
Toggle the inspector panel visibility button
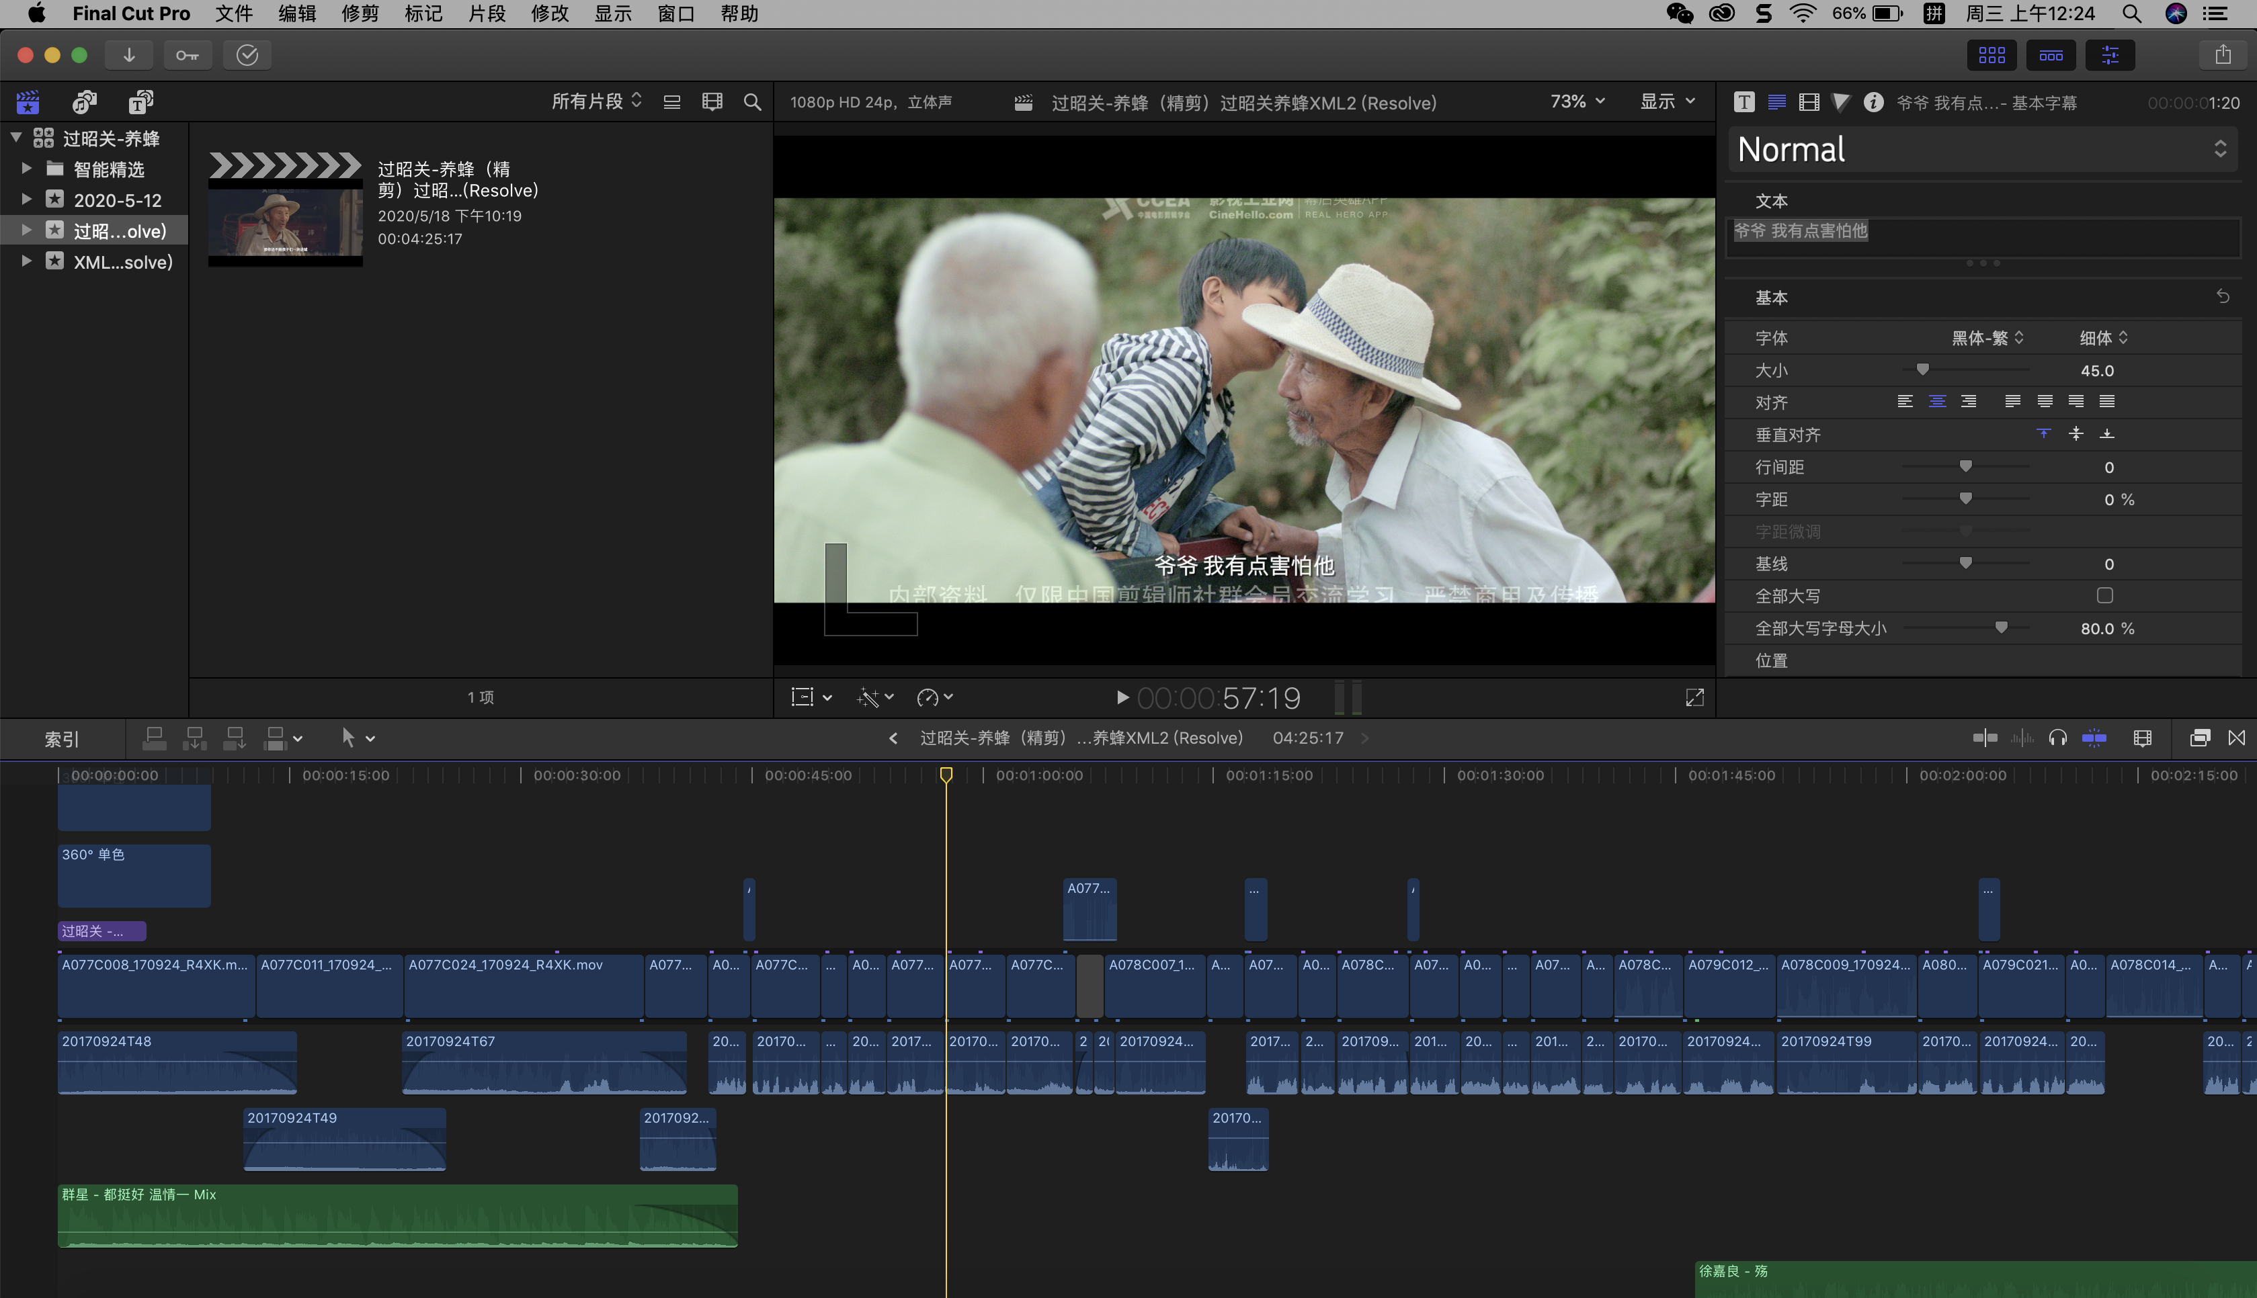[2110, 55]
